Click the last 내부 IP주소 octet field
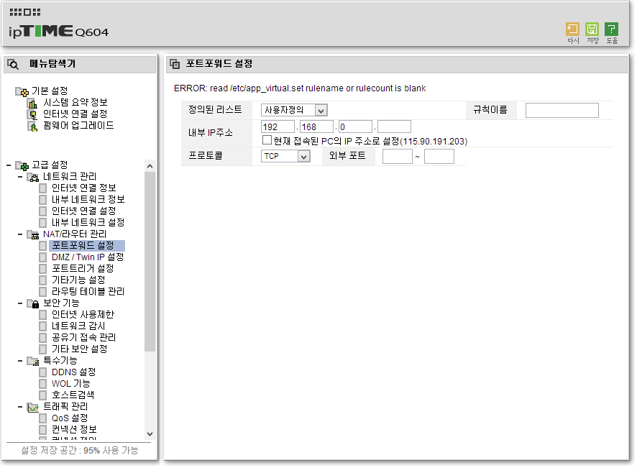The height and width of the screenshot is (473, 637). tap(394, 127)
